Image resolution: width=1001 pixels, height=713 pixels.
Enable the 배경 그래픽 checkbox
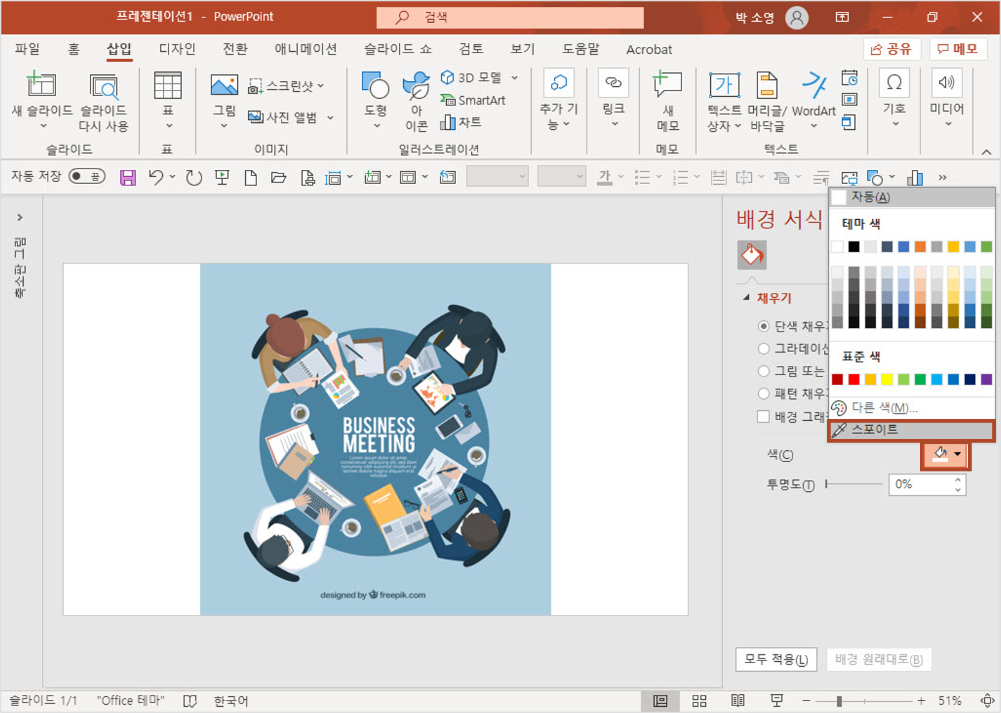[763, 416]
